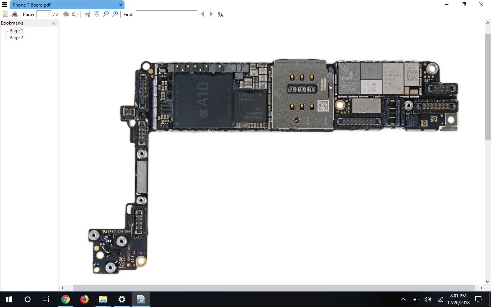Restore down the PDF reader window
Screen dimensions: 491x307
(x=464, y=5)
